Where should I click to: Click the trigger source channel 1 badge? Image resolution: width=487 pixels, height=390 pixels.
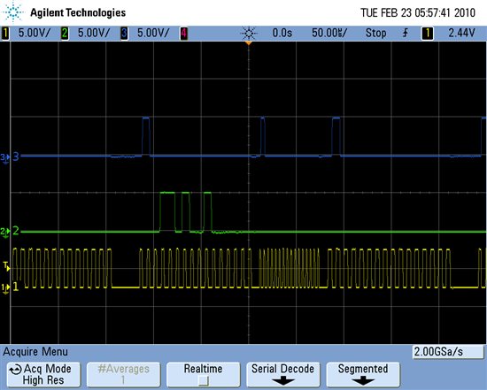click(427, 34)
